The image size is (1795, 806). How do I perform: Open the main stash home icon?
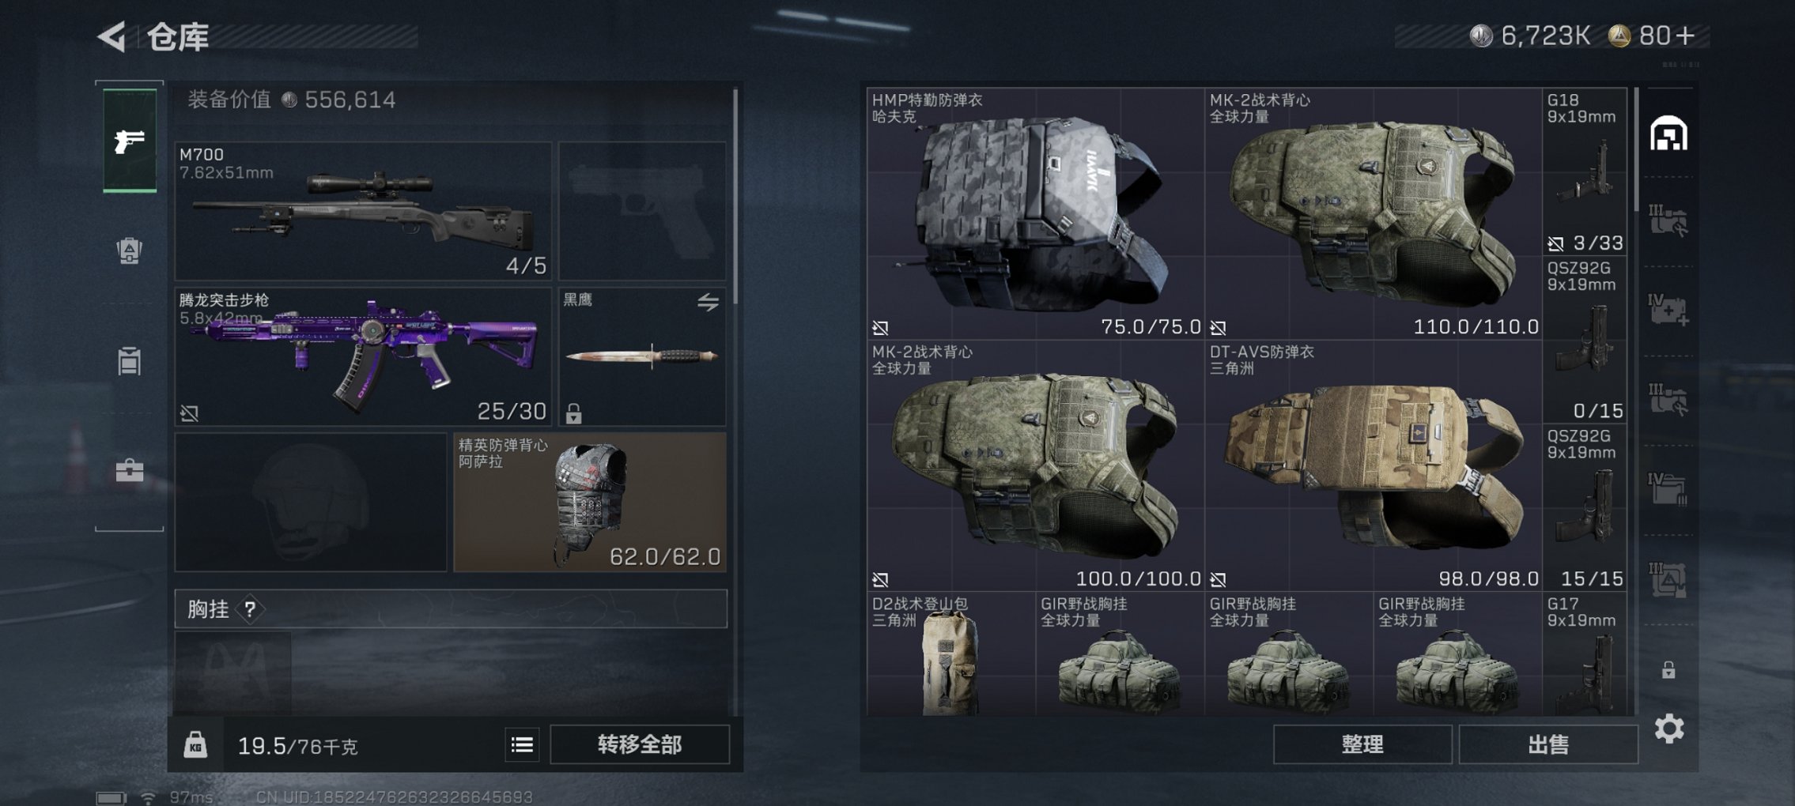[1668, 134]
